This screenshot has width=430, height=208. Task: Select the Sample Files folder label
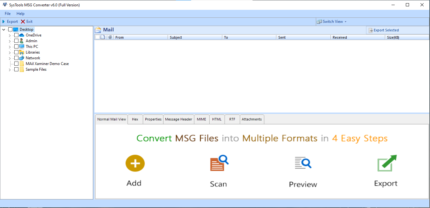(x=36, y=69)
